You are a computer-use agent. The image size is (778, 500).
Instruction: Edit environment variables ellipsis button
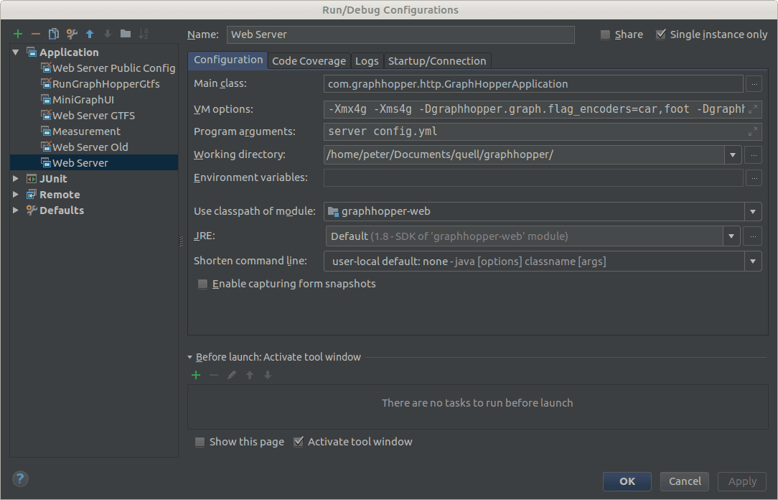click(754, 177)
